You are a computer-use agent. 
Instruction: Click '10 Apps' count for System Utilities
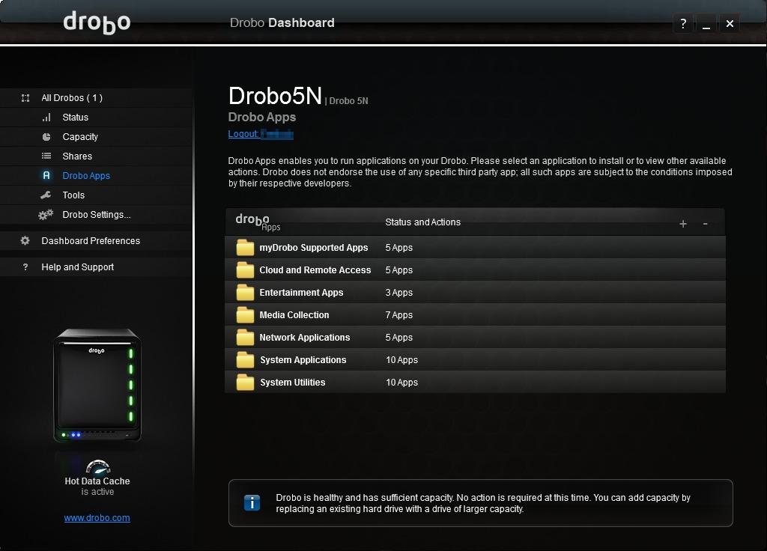[x=401, y=383]
